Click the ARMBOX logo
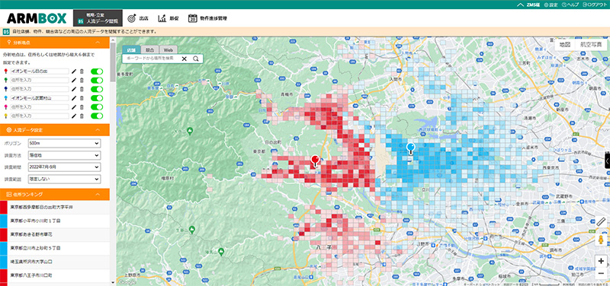 click(37, 18)
